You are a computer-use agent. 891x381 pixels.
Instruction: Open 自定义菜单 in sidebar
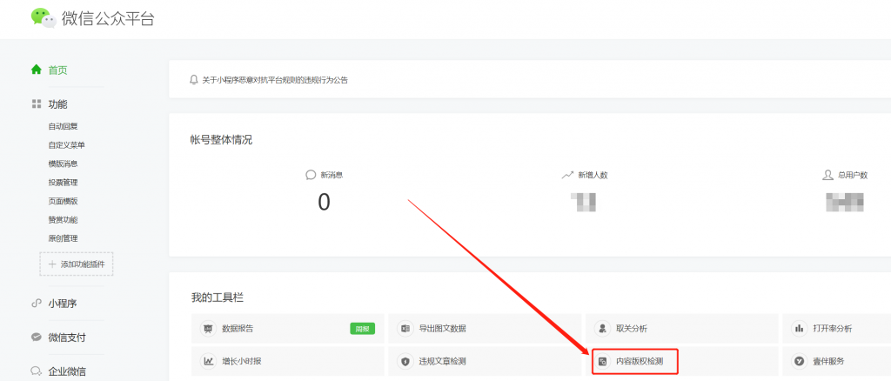pyautogui.click(x=66, y=145)
